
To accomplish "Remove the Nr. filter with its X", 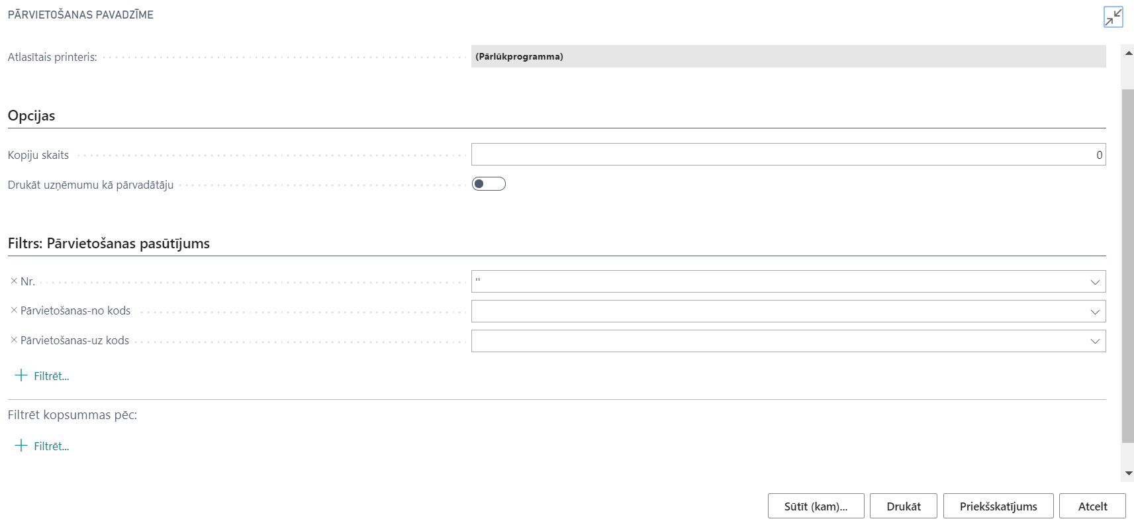I will tap(14, 281).
